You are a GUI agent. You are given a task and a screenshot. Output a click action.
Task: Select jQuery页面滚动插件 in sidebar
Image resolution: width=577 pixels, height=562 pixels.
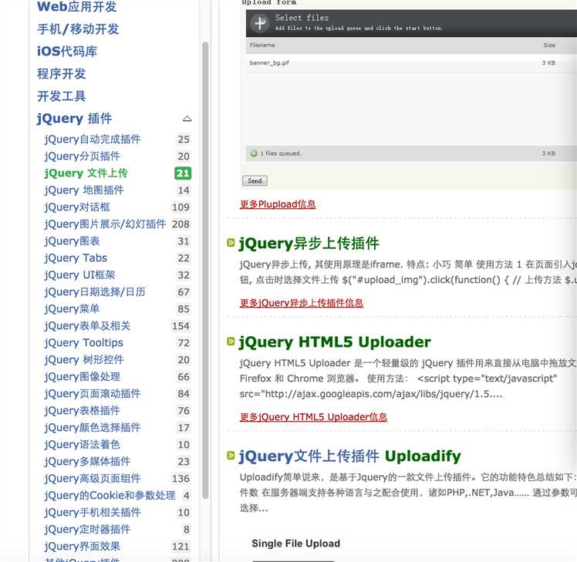click(x=93, y=393)
